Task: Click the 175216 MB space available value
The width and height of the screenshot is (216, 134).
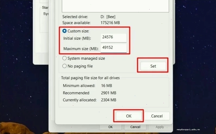Action: click(110, 23)
